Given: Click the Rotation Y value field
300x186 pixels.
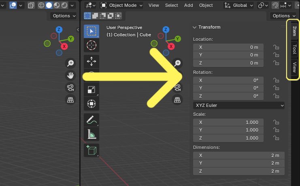Looking at the screenshot, I should [228, 88].
